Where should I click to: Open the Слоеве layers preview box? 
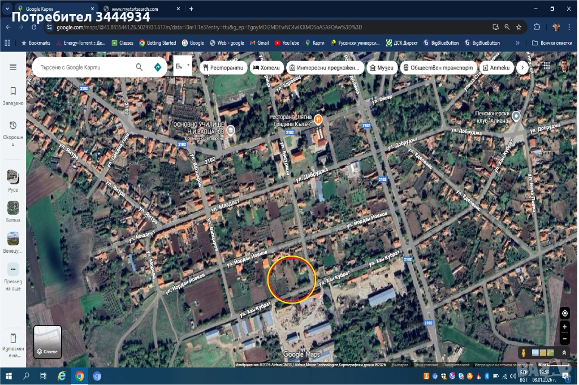(x=47, y=341)
